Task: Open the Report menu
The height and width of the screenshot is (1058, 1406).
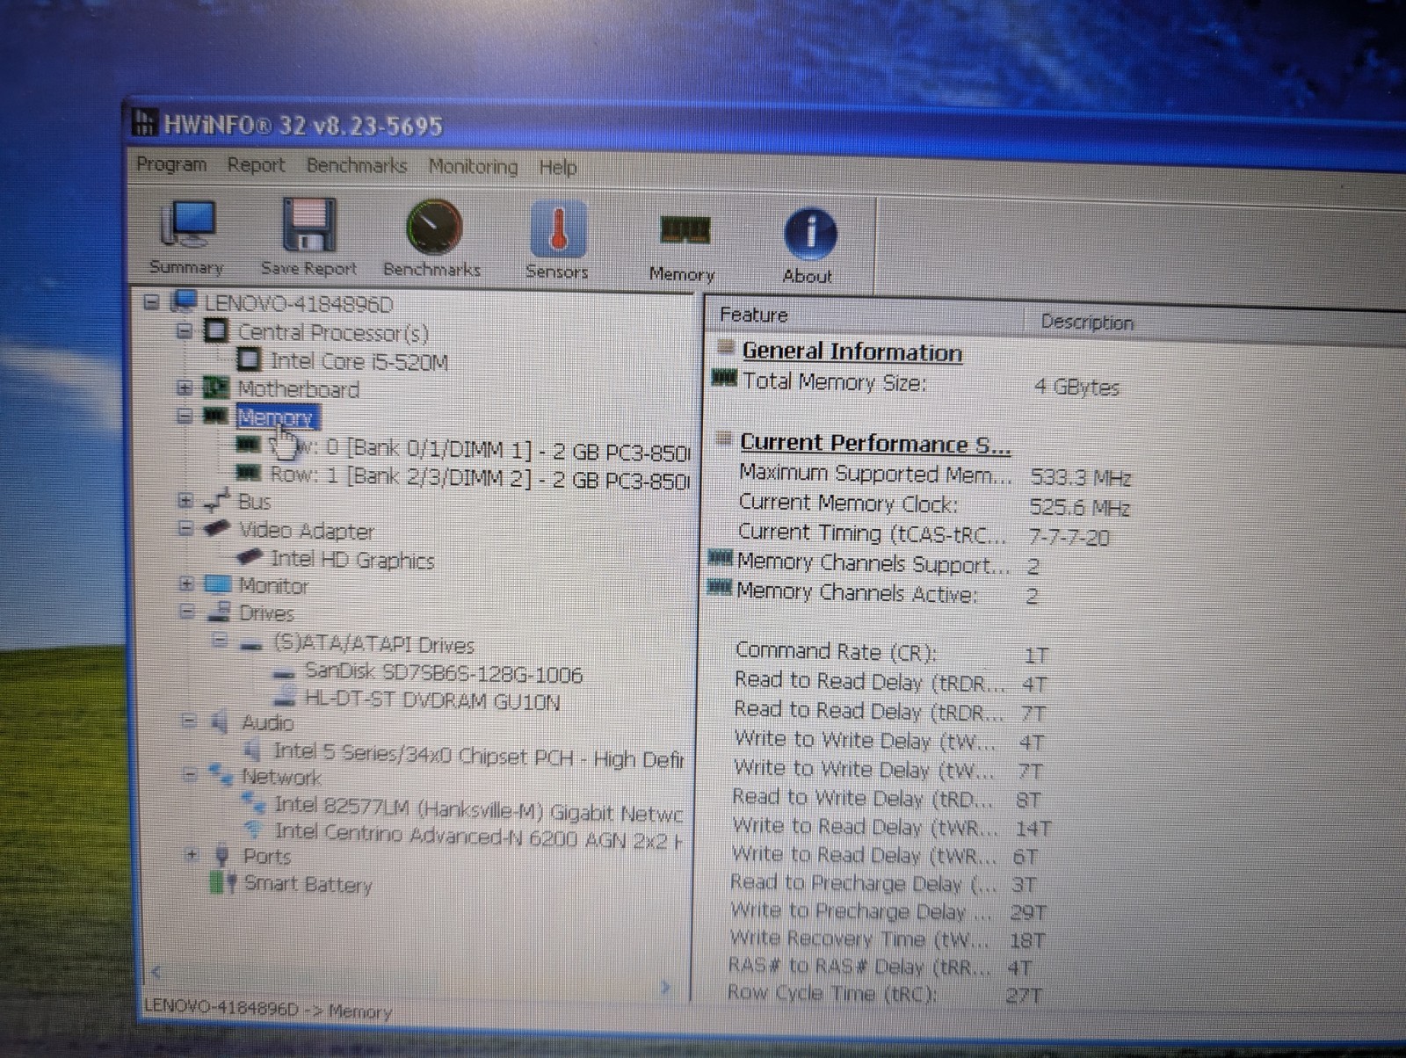Action: pos(256,165)
